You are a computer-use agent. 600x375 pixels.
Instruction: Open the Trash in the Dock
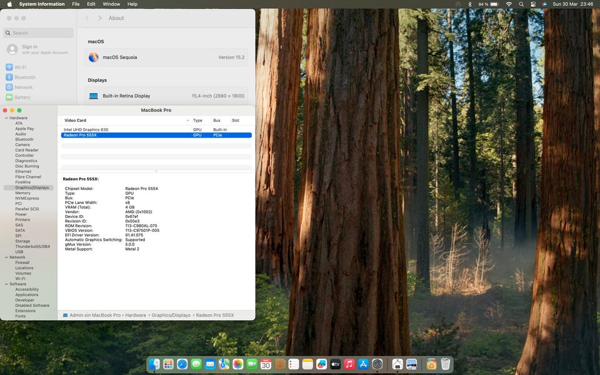pyautogui.click(x=445, y=364)
